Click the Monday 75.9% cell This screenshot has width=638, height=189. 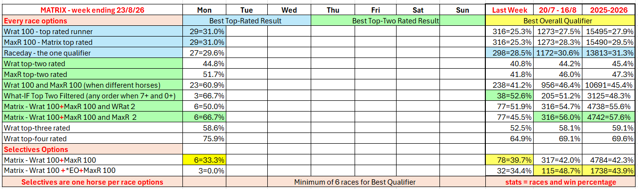[x=204, y=139]
